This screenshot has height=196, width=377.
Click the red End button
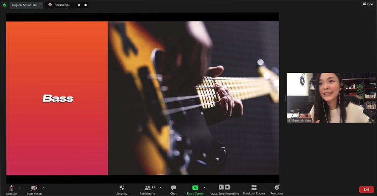click(366, 190)
